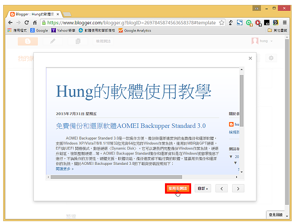293x222 pixels.
Task: Click preview horizontal scrollbar left arrow
Action: click(x=48, y=177)
